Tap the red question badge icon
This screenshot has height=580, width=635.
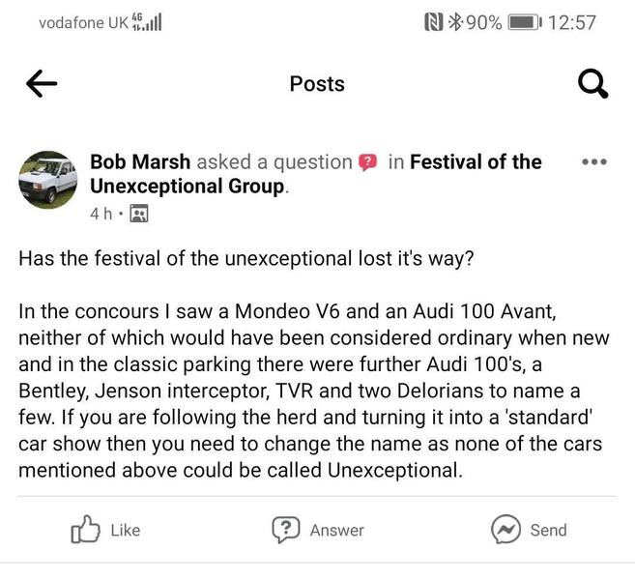(368, 162)
